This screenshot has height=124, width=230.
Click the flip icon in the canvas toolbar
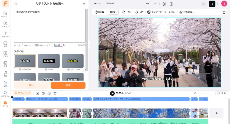click(x=142, y=12)
